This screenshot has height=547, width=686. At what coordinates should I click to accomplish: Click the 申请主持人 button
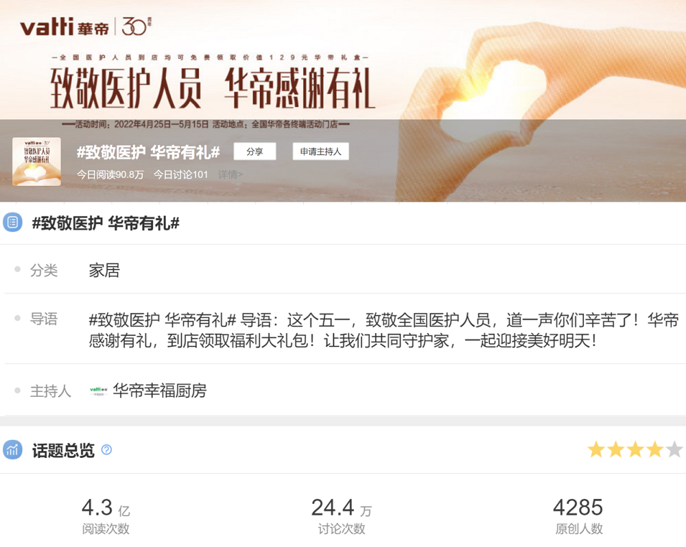pos(320,151)
